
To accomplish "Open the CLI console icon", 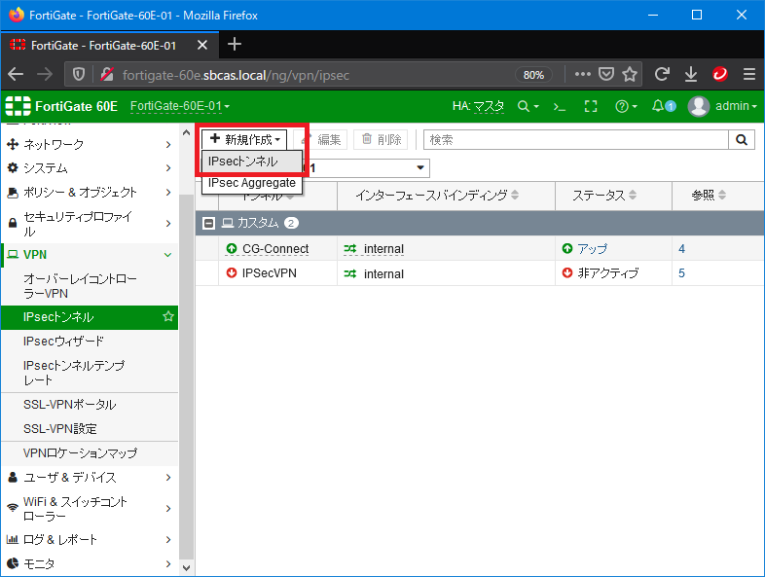I will (559, 106).
